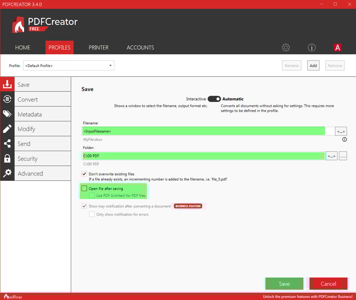Screen dimensions: 356x300
Task: Select Save section in sidebar
Action: coord(43,84)
